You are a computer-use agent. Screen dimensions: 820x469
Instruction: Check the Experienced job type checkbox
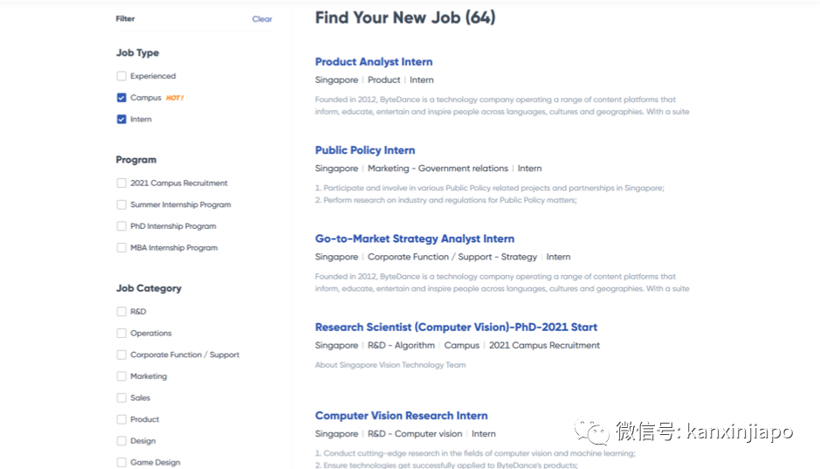coord(121,76)
